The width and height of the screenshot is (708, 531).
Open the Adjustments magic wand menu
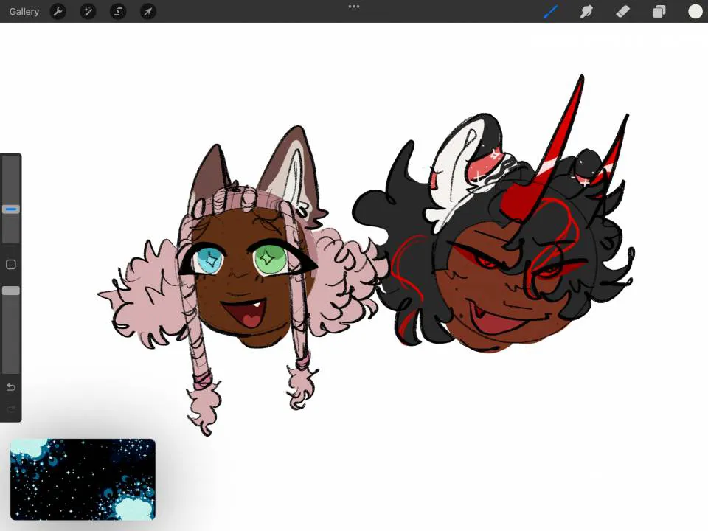(x=88, y=12)
